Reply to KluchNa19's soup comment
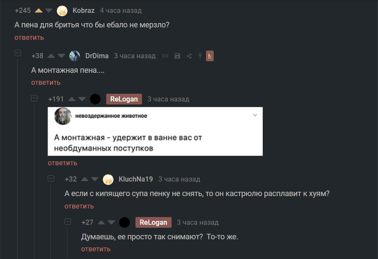This screenshot has height=259, width=378. pos(79,206)
